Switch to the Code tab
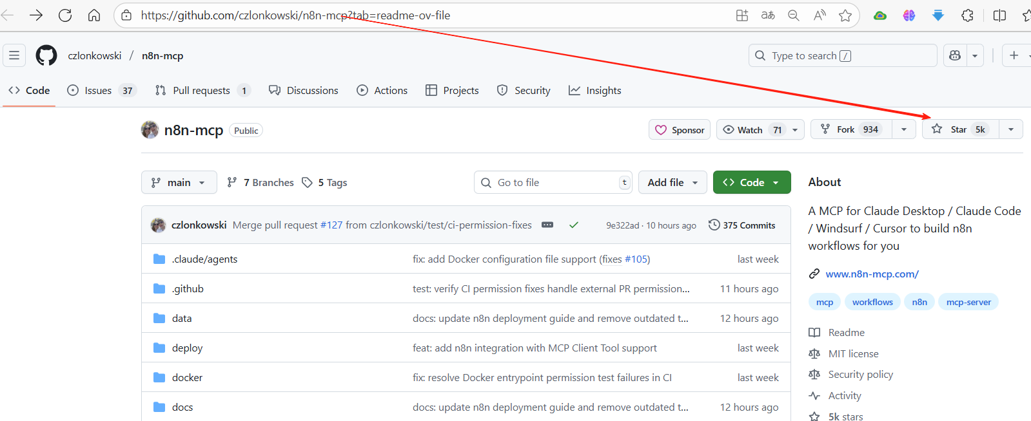Image resolution: width=1031 pixels, height=421 pixels. point(29,90)
